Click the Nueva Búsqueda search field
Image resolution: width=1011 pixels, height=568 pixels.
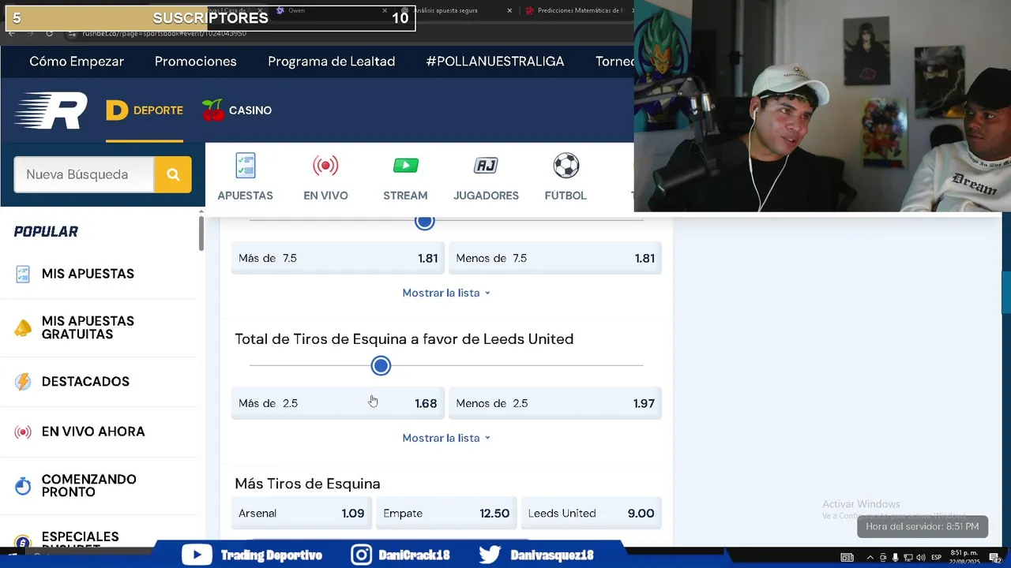pos(84,174)
